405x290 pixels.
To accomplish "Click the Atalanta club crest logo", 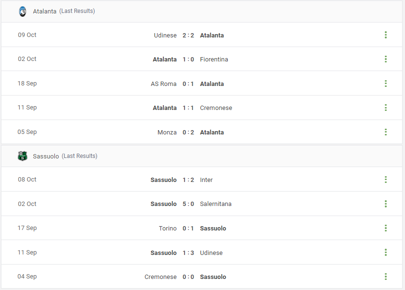I will pos(23,12).
